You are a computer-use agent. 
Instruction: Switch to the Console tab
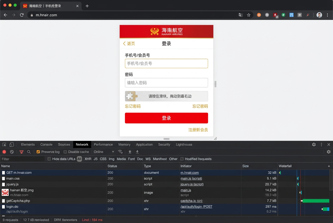tap(46, 145)
